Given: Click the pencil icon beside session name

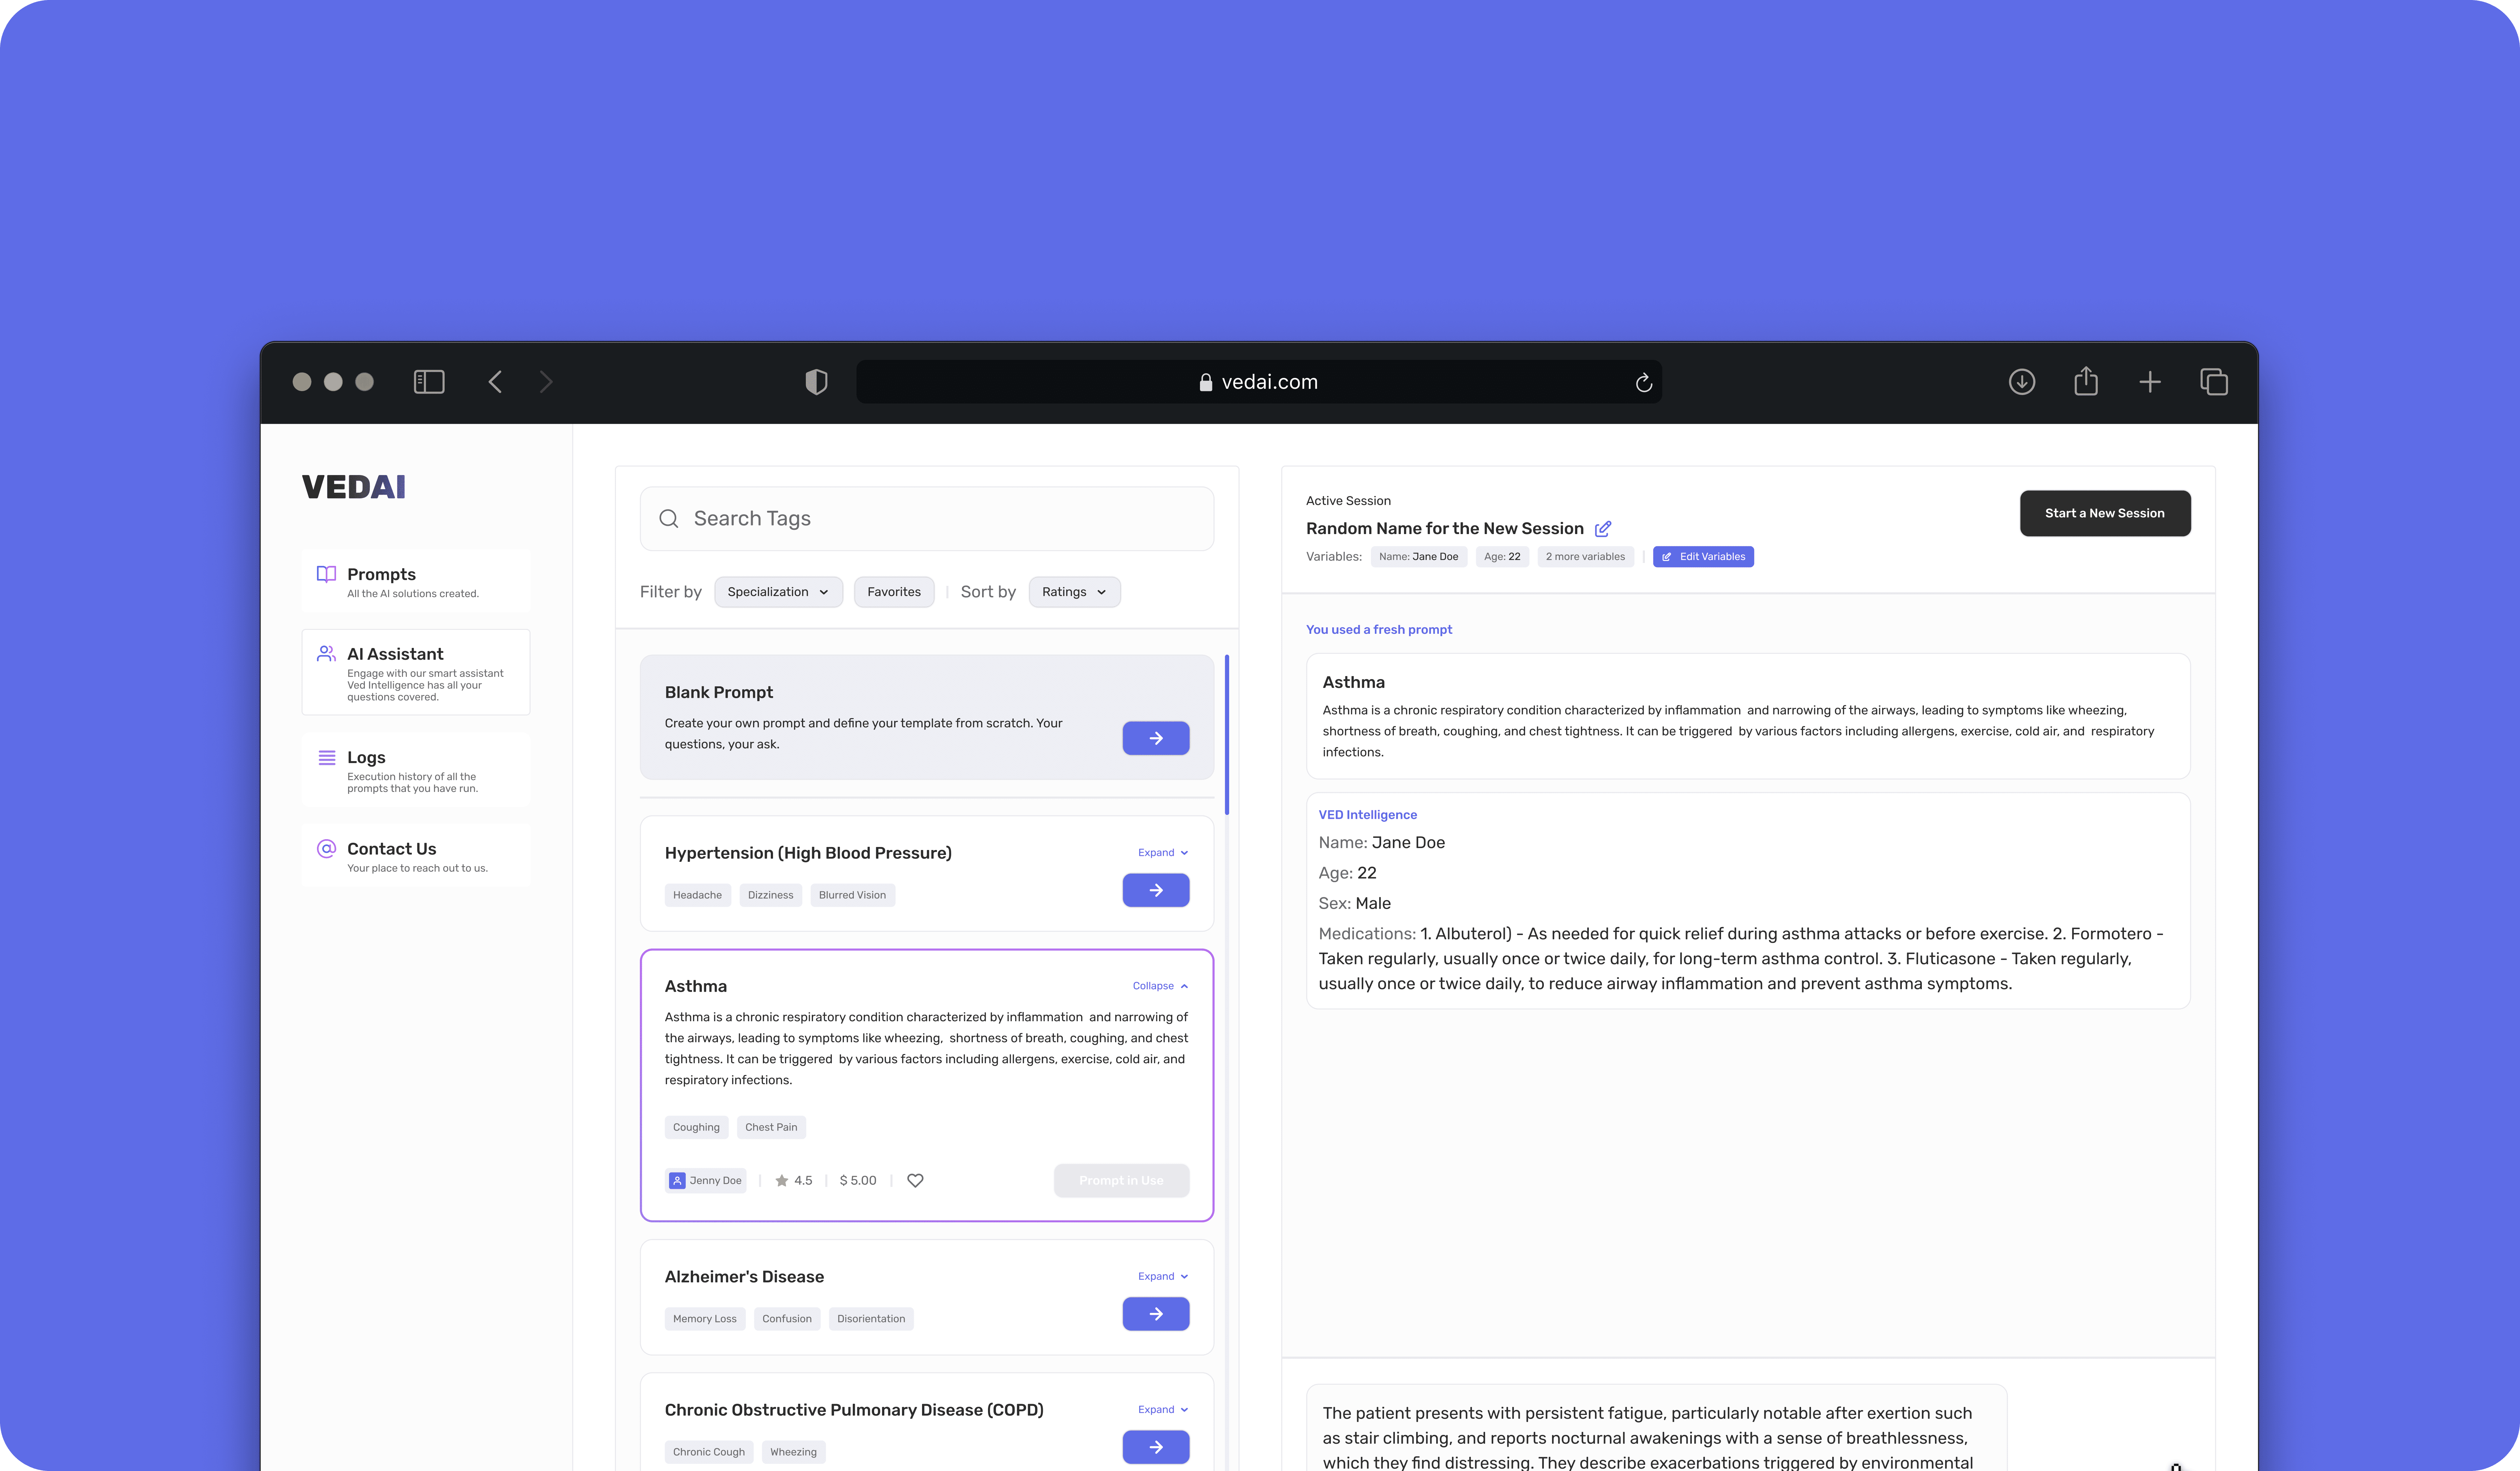Looking at the screenshot, I should 1603,529.
